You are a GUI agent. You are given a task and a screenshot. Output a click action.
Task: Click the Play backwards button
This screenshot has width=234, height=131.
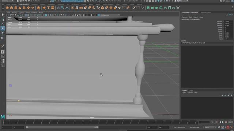point(220,122)
